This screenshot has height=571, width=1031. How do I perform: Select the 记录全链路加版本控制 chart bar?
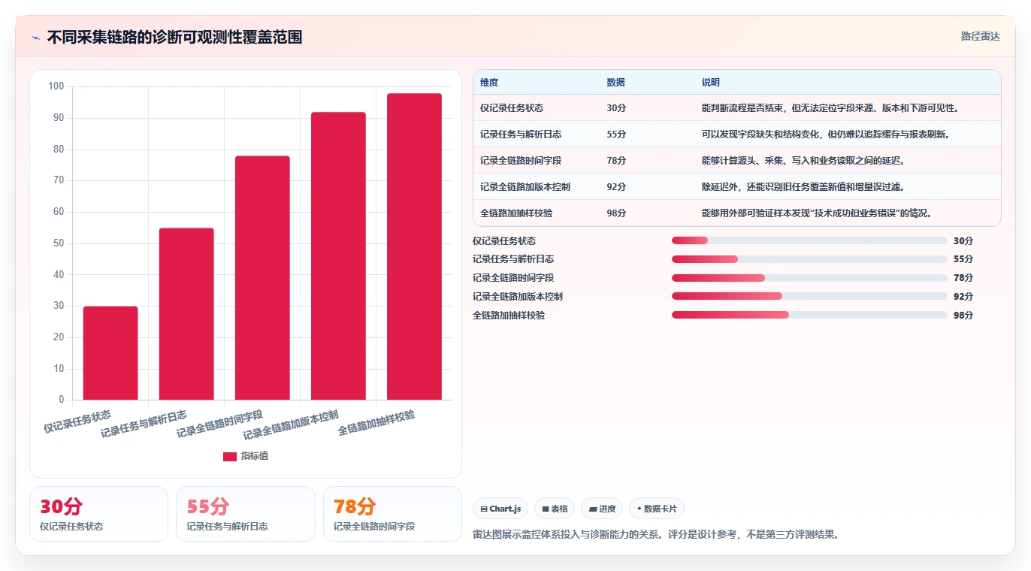(x=338, y=256)
